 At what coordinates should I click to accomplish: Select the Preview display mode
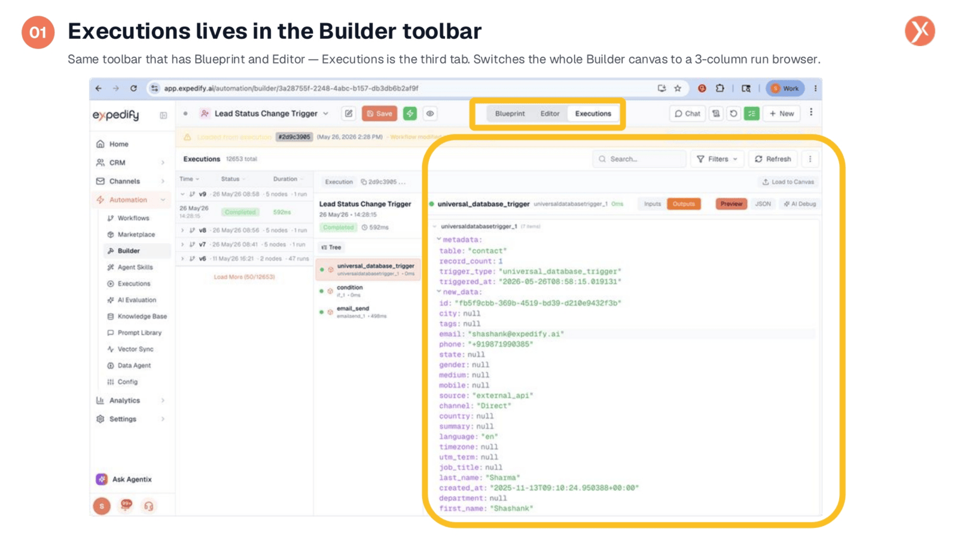[731, 204]
